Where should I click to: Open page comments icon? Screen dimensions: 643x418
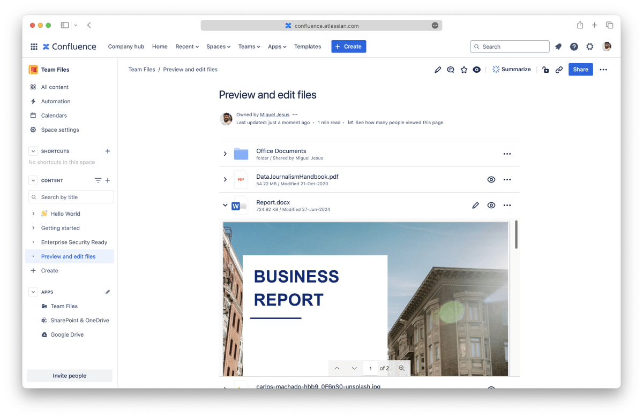click(x=451, y=70)
